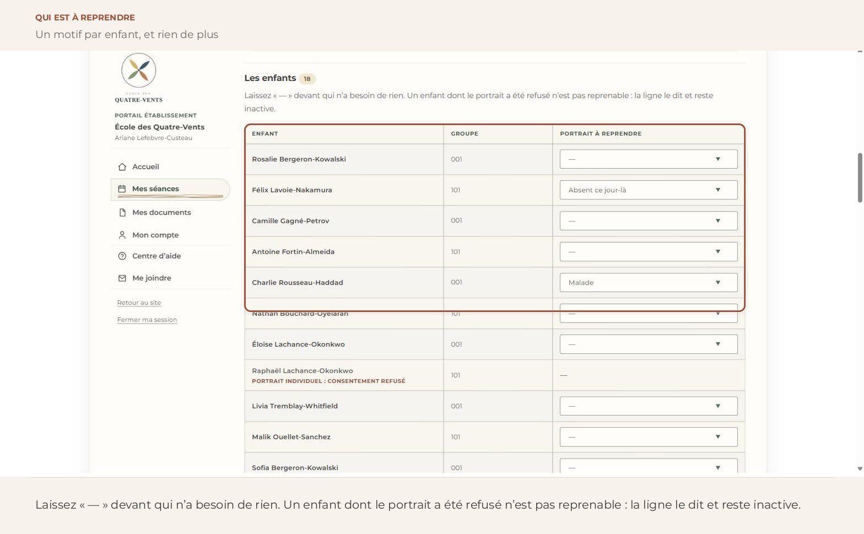Screen dimensions: 864x534
Task: Click the name Camille Gagné-Petrov
Action: point(290,221)
